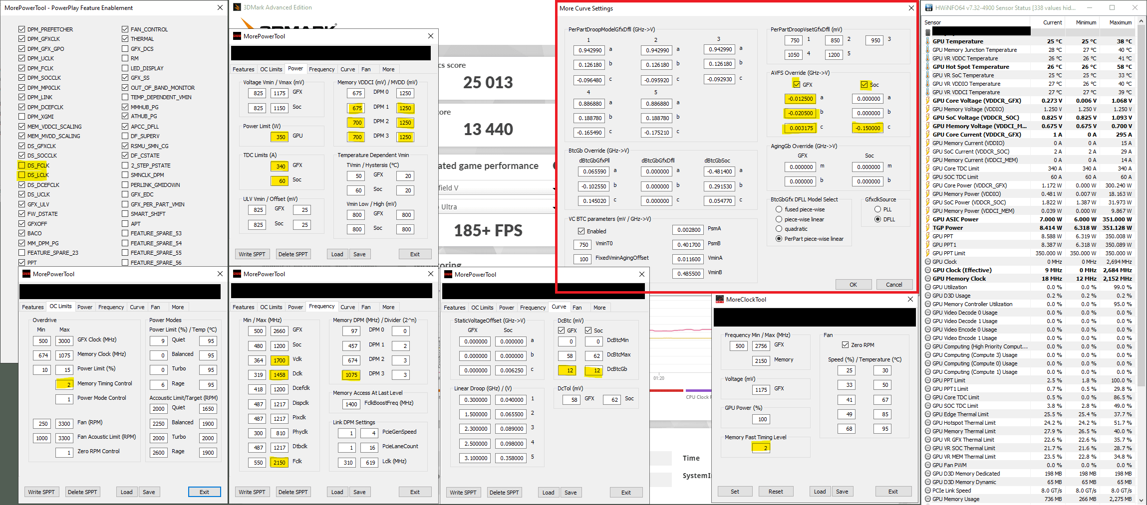
Task: Click icon beside PCIe Link Speed row
Action: tap(928, 491)
